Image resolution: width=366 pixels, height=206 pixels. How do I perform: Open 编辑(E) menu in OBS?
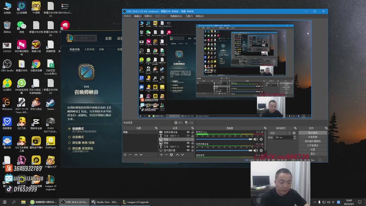138,16
